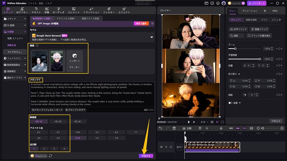The width and height of the screenshot is (287, 161).
Task: Click the snapshot camera icon under the player
Action: [x=212, y=122]
